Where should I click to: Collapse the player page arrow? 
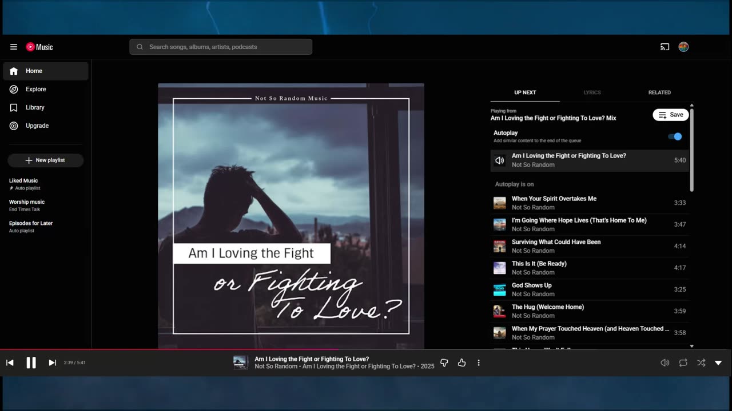pyautogui.click(x=718, y=362)
